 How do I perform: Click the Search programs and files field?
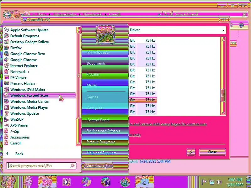pos(41,166)
